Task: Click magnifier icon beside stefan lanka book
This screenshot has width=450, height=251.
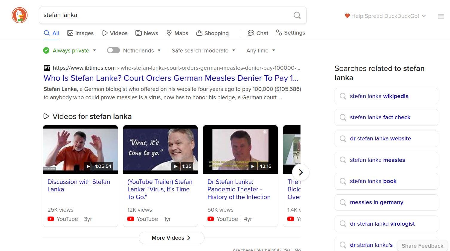Action: 343,181
